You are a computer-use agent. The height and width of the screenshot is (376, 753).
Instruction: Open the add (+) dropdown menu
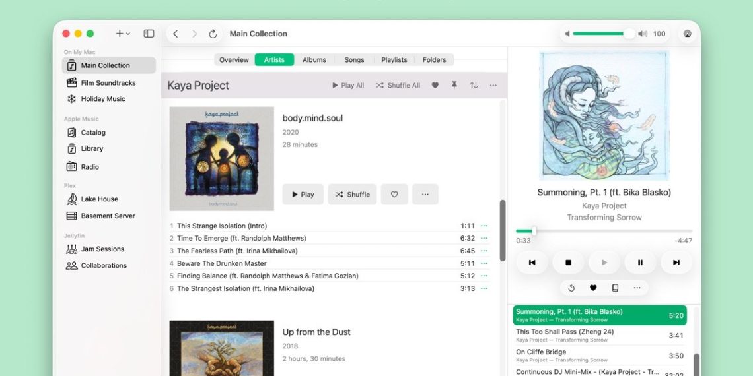(x=123, y=34)
